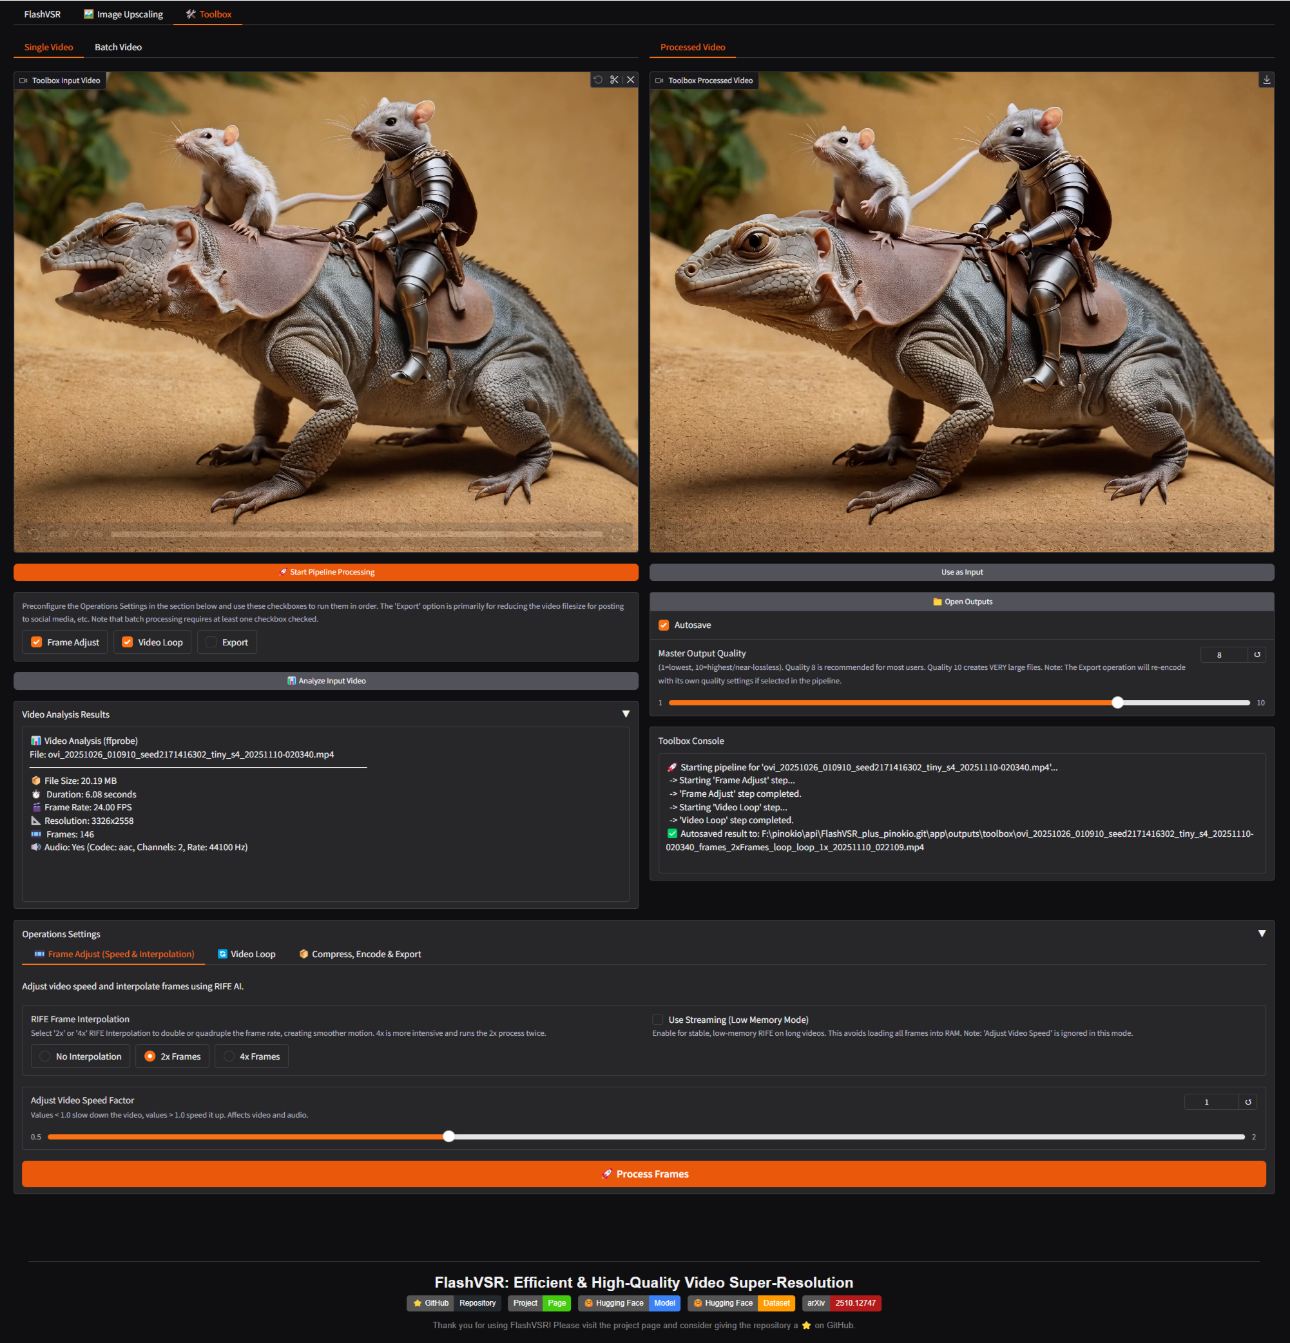Click Start Pipeline Processing button
The width and height of the screenshot is (1290, 1343).
tap(325, 572)
